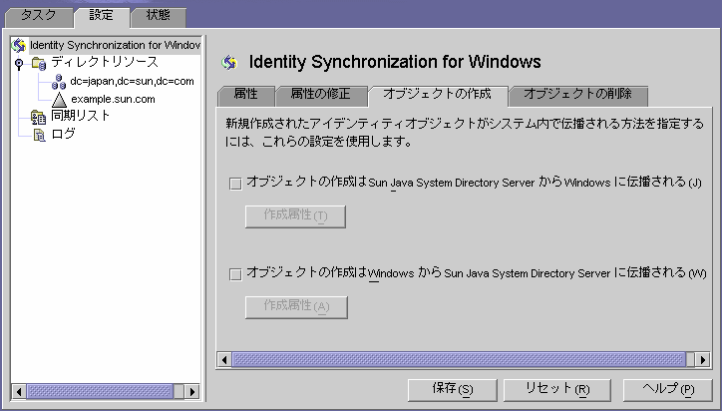Select ディレクトリソース in the tree
Screen dimensions: 722x411
(x=105, y=62)
